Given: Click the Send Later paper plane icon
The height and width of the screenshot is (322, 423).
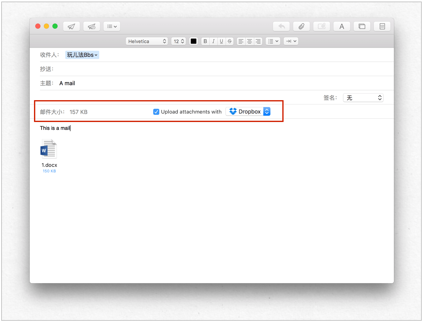Looking at the screenshot, I should tap(92, 27).
